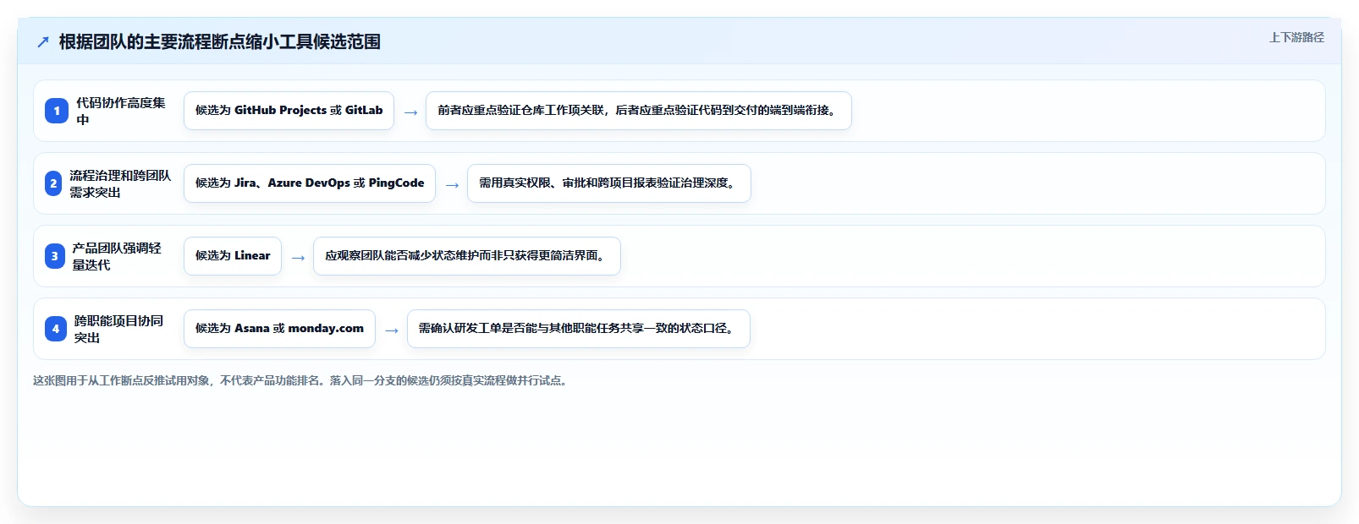Click the box about 减少状态维护
The image size is (1359, 524).
467,256
